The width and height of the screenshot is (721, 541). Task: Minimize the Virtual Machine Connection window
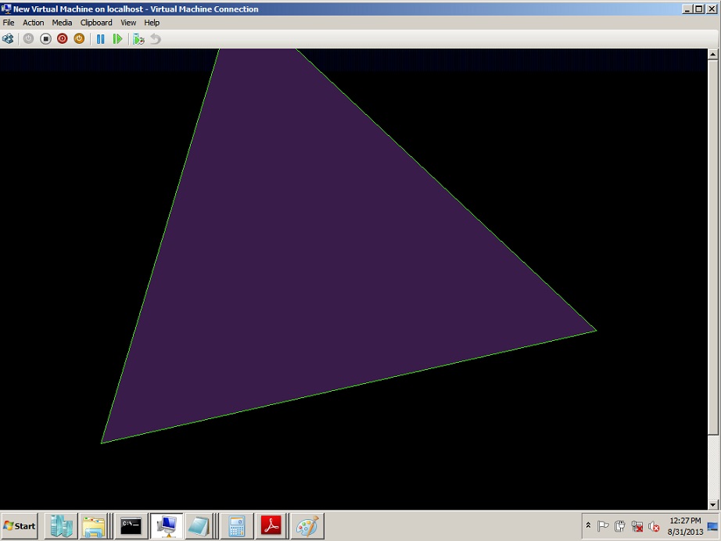point(687,9)
